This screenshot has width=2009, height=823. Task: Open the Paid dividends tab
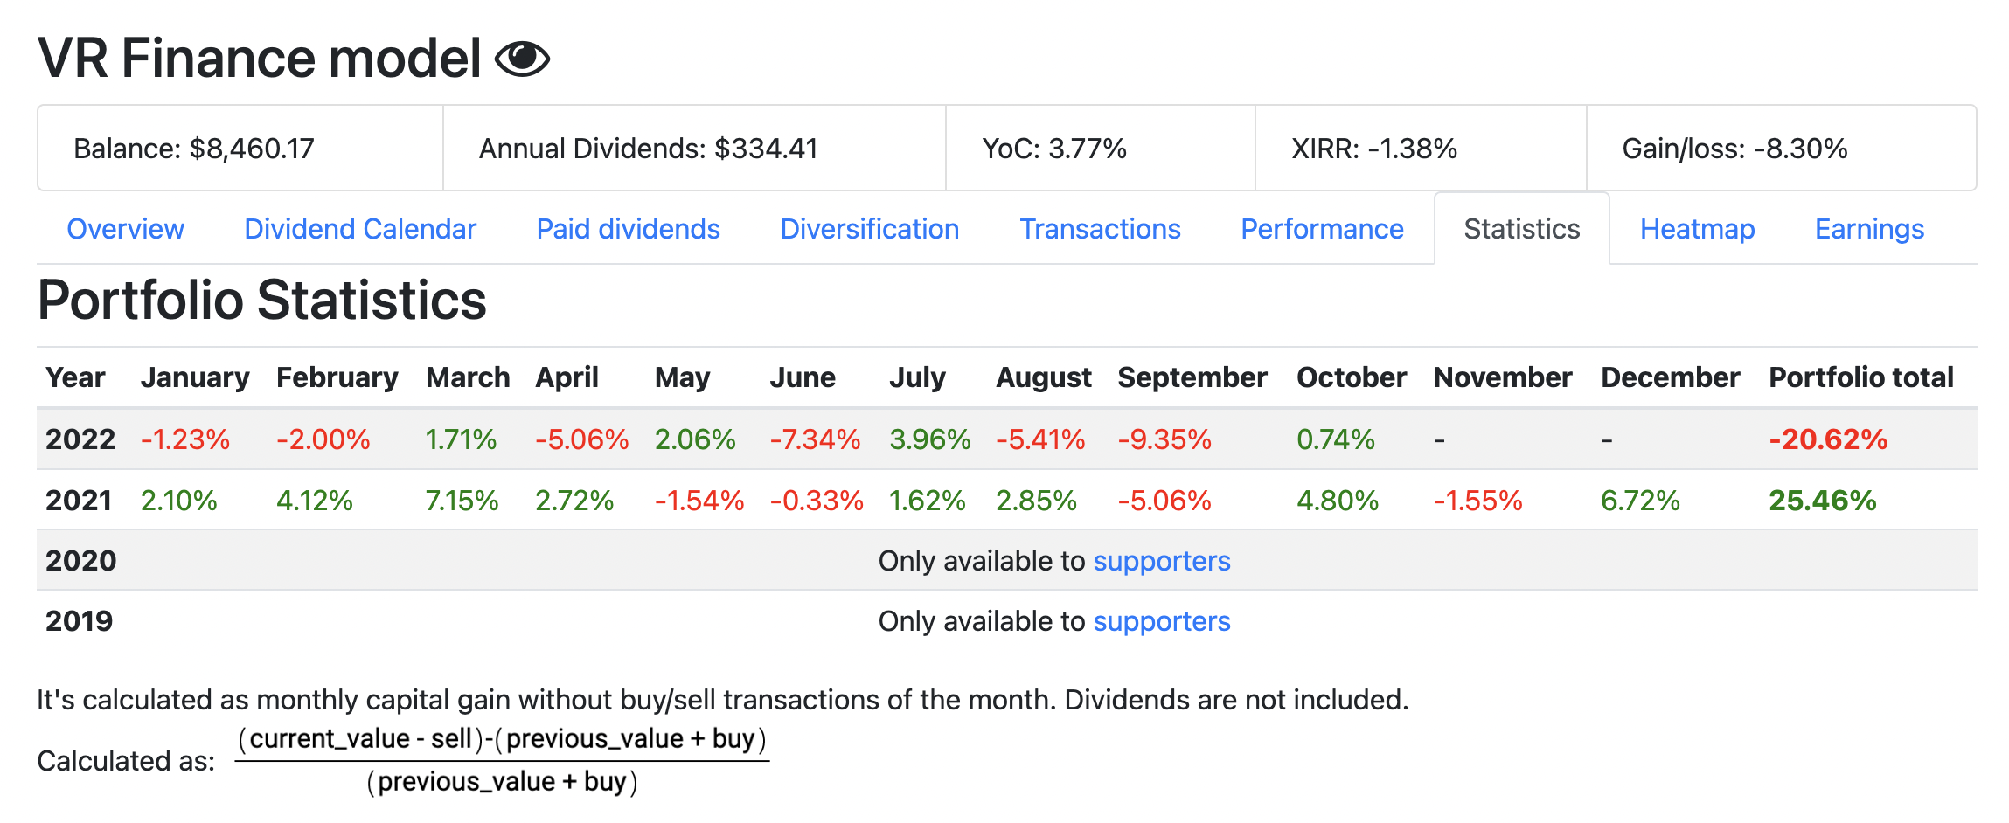pos(628,229)
